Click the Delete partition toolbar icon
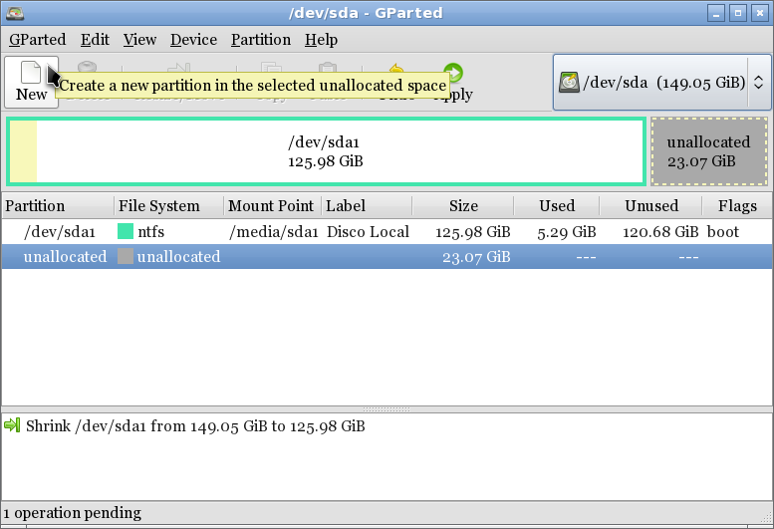The height and width of the screenshot is (529, 774). (x=89, y=75)
